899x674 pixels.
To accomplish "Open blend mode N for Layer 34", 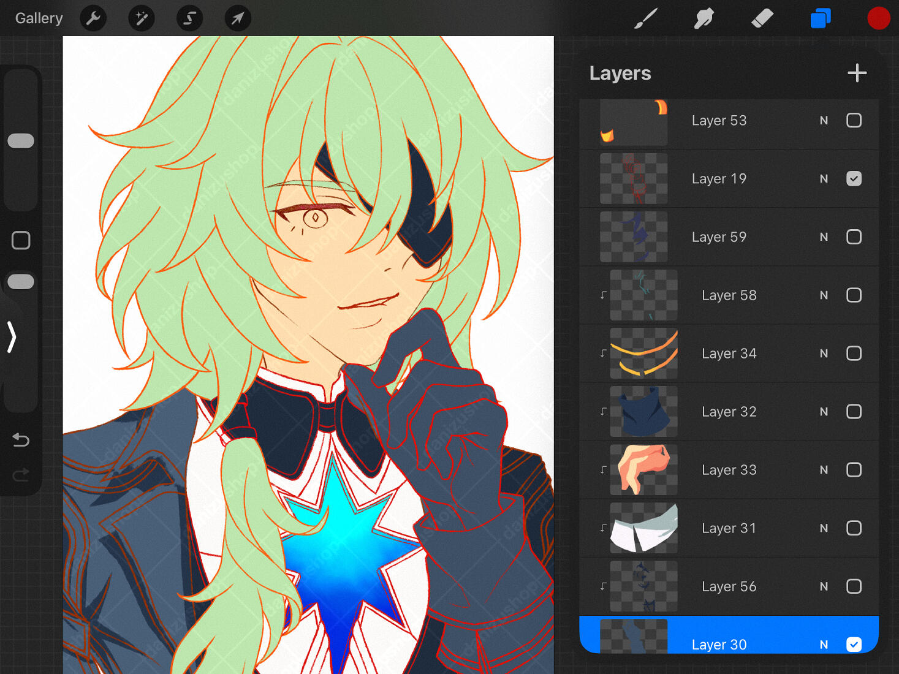I will click(824, 354).
